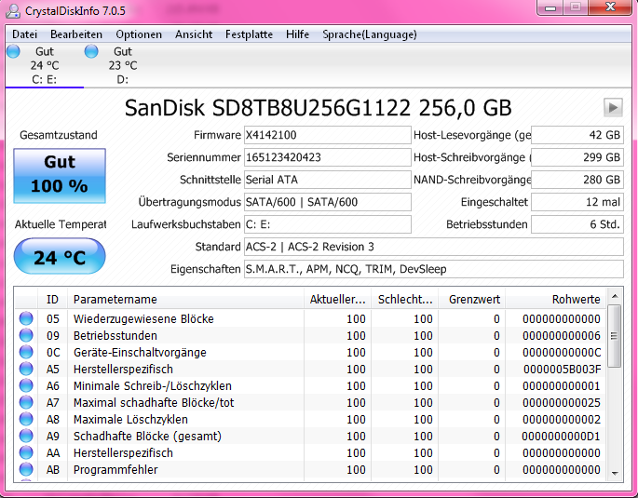The image size is (638, 498).
Task: Click the Host-Lesevorgänge value 42 GB
Action: [577, 135]
